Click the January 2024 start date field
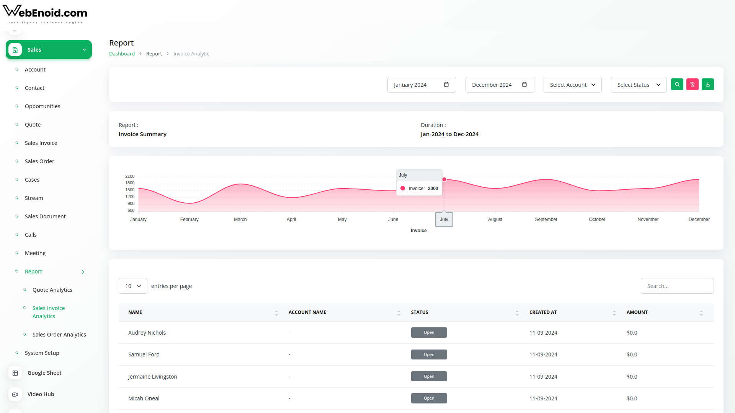This screenshot has width=735, height=413. point(422,85)
